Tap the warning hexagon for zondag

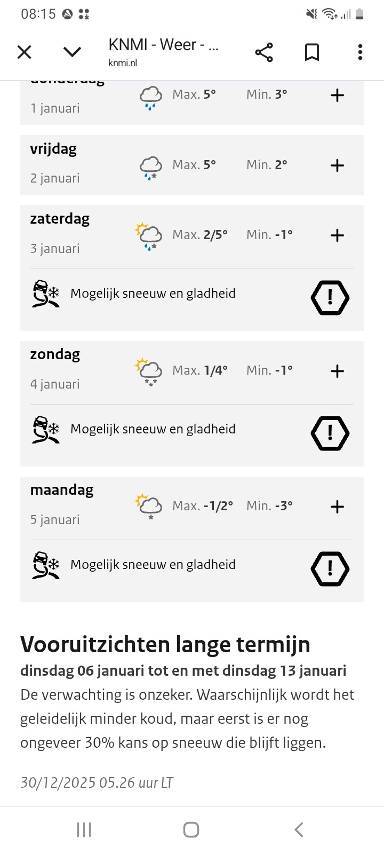click(x=330, y=433)
